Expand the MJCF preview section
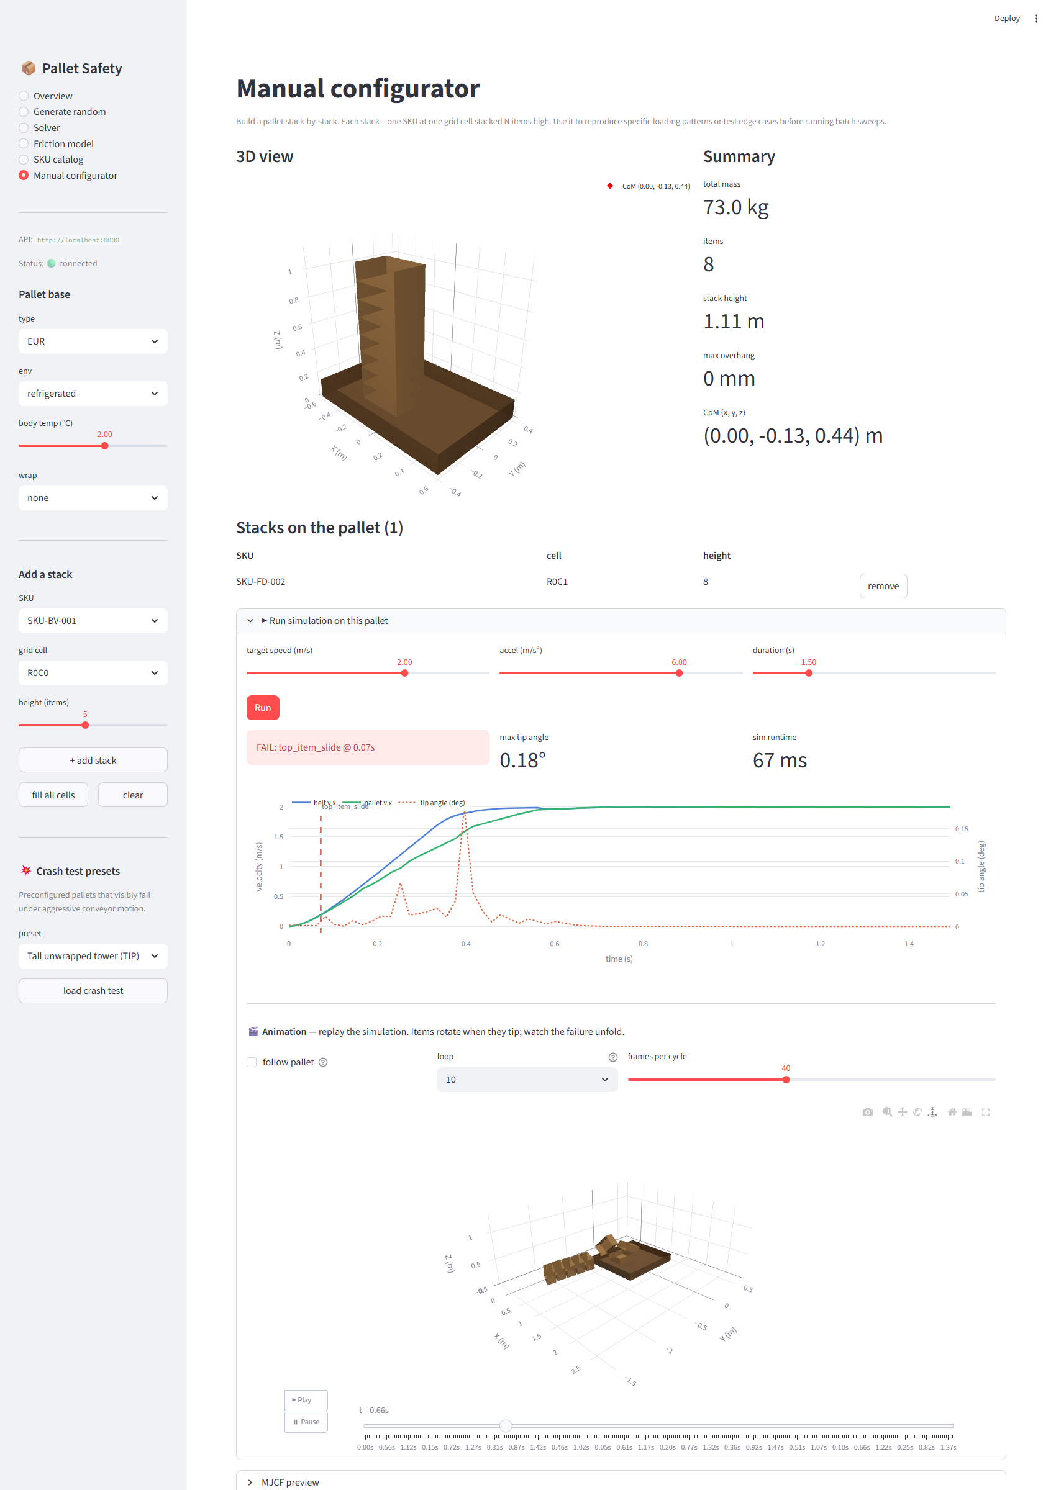This screenshot has width=1056, height=1490. pyautogui.click(x=621, y=1481)
